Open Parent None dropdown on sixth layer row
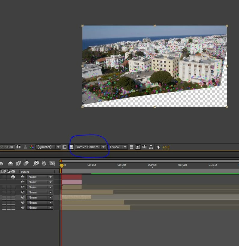This screenshot has width=239, height=246. coord(40,202)
